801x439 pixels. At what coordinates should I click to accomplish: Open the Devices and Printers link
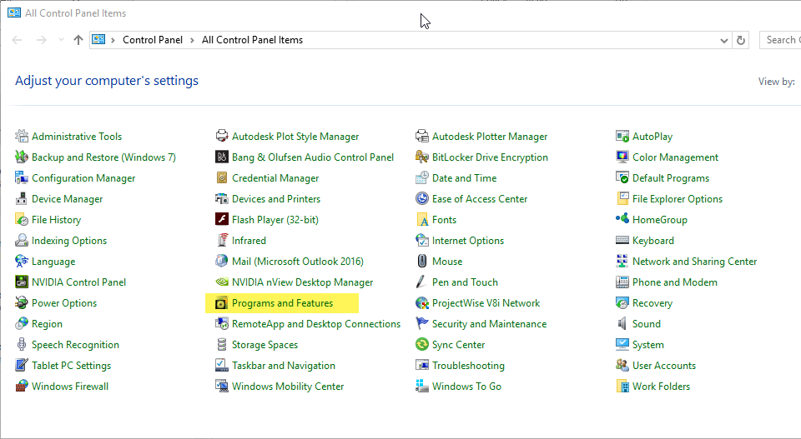[276, 199]
